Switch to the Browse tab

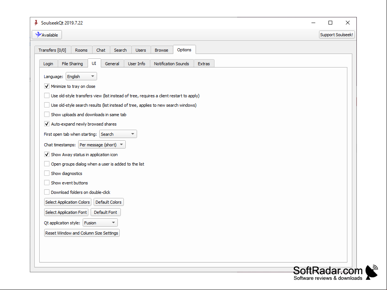pos(162,50)
